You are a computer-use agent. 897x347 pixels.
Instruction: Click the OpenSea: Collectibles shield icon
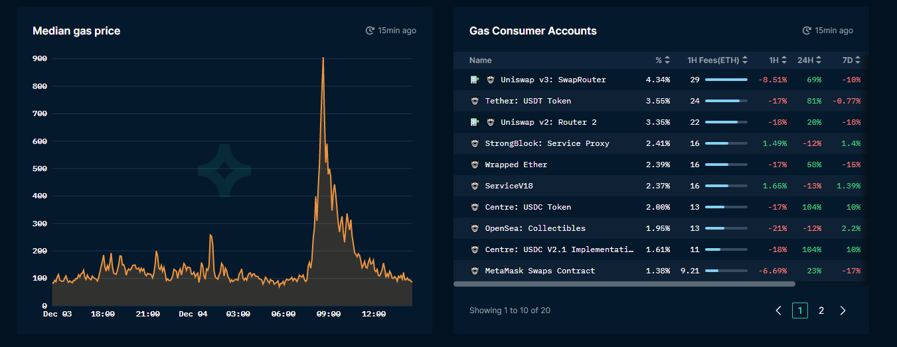pyautogui.click(x=475, y=228)
